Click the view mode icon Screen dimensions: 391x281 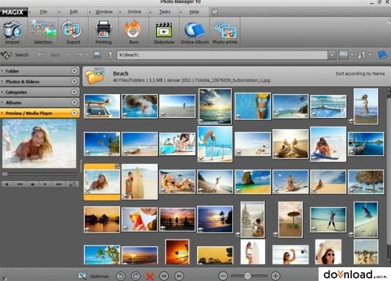(343, 55)
